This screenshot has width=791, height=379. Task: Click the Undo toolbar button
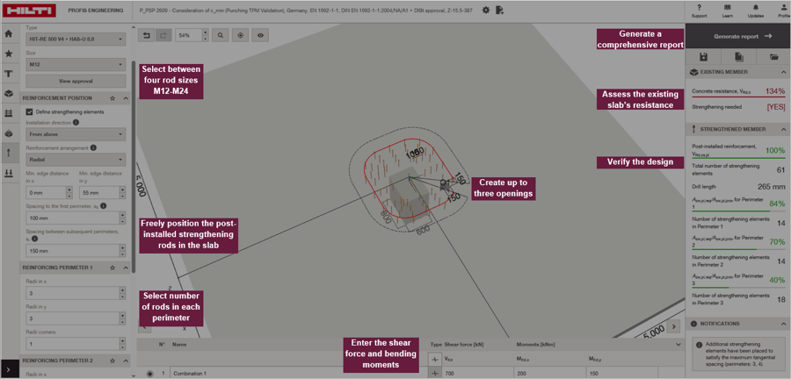(x=147, y=36)
